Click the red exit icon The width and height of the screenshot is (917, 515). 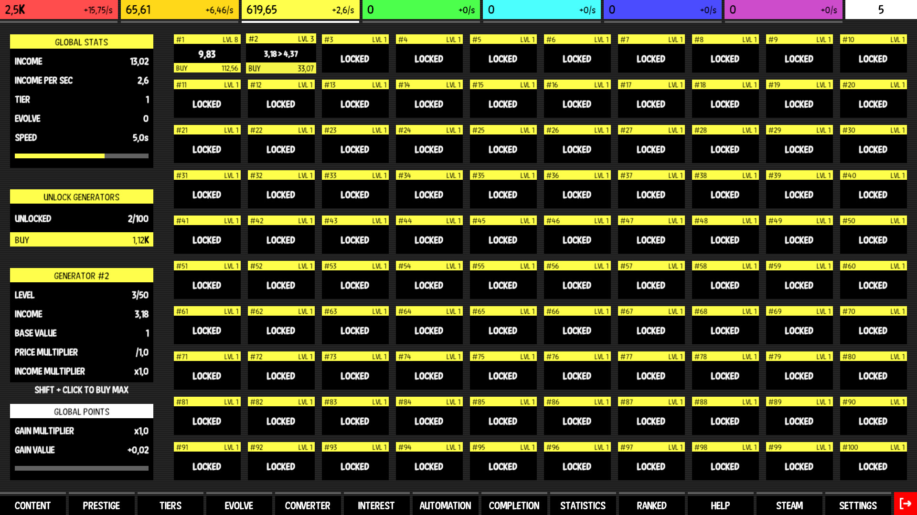point(905,504)
